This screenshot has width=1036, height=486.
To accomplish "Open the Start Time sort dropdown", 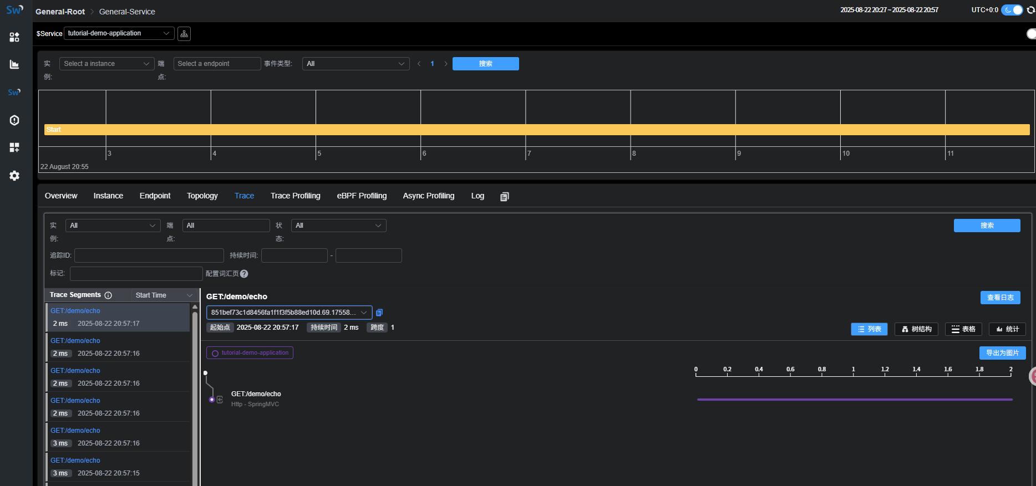I will coord(164,295).
